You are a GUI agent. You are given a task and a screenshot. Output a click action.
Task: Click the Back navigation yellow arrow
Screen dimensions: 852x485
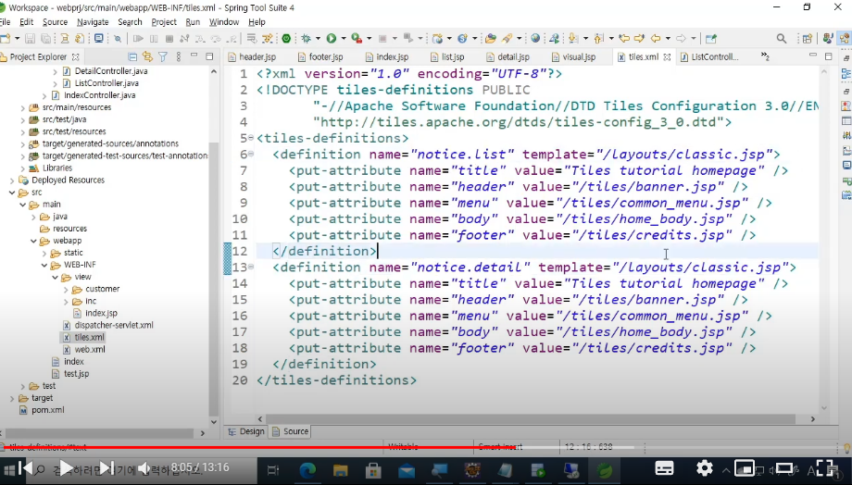point(656,39)
